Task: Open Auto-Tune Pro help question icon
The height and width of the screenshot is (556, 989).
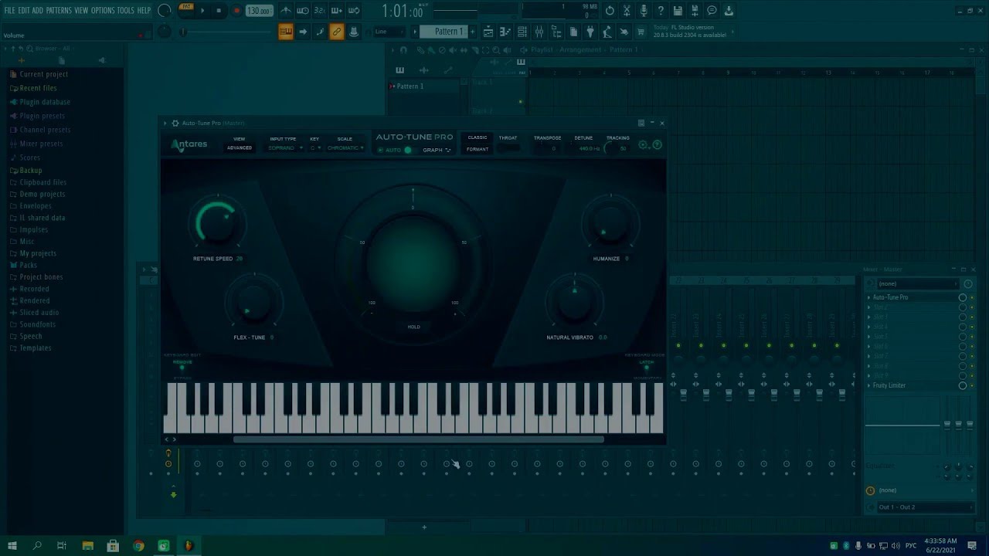Action: click(658, 145)
